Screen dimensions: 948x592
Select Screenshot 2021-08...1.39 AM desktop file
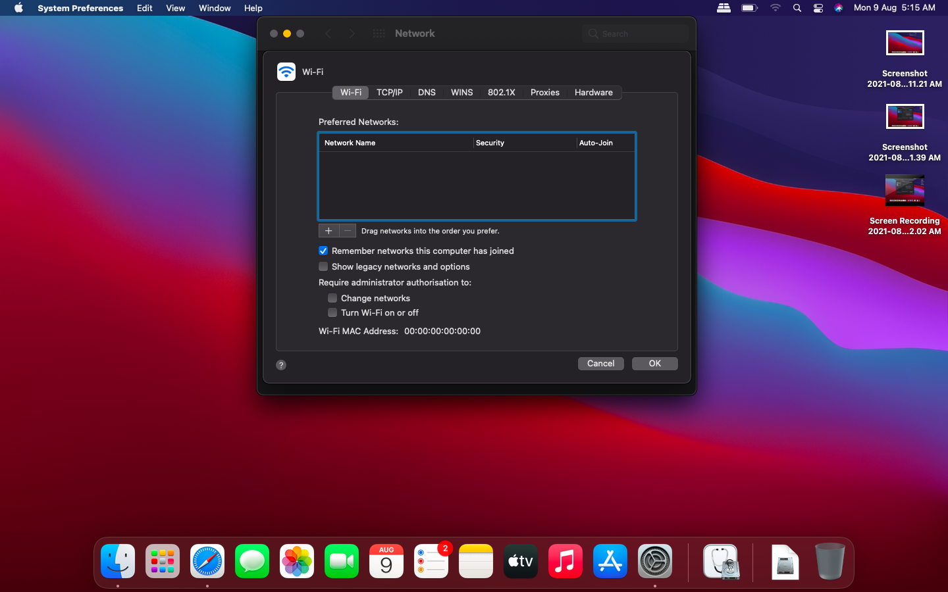(x=905, y=132)
